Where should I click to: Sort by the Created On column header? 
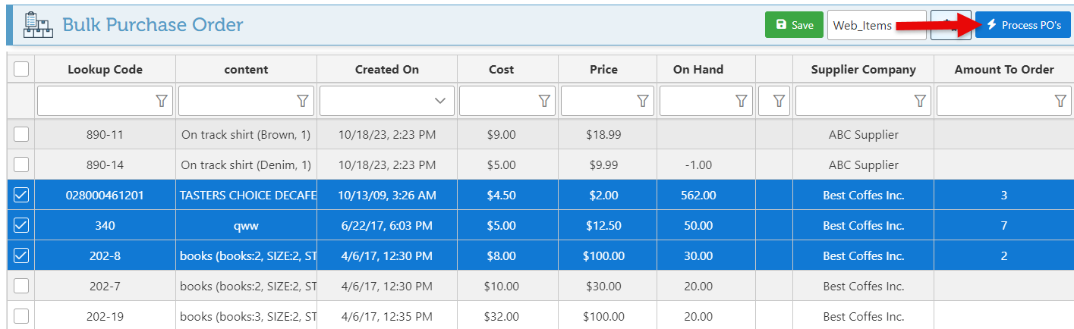pos(386,69)
